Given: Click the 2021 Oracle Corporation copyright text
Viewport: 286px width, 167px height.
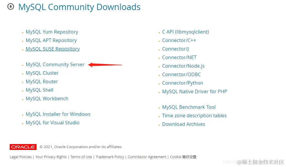Looking at the screenshot, I should [80, 147].
